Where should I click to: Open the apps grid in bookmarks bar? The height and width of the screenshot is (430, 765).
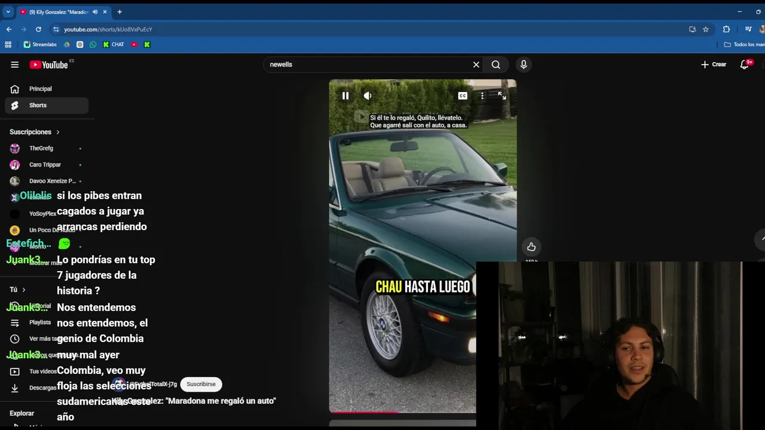[8, 44]
